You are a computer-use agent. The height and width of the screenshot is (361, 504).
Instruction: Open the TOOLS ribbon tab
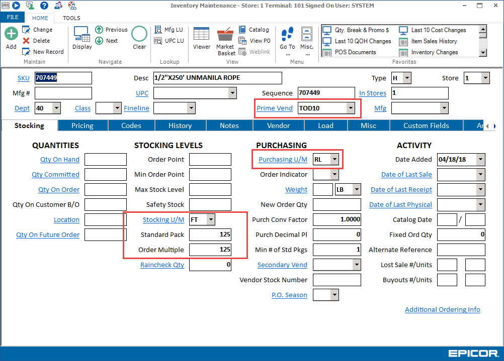(71, 18)
